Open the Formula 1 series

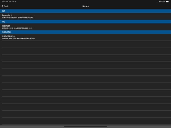click(85, 16)
